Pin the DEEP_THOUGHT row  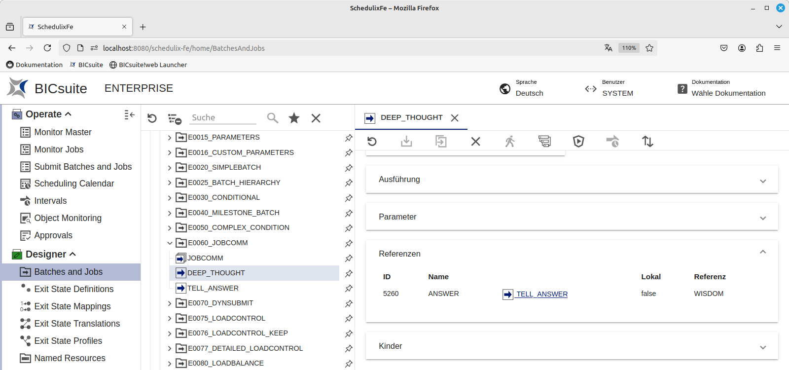349,273
